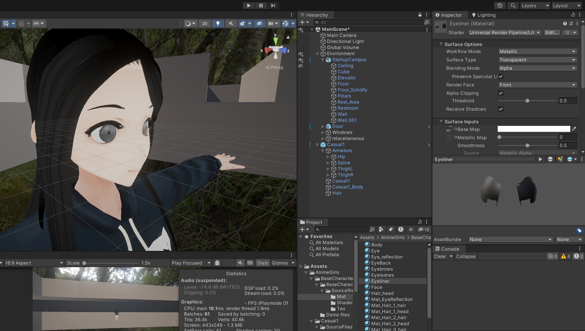Click the shader Edit... button

coord(551,32)
